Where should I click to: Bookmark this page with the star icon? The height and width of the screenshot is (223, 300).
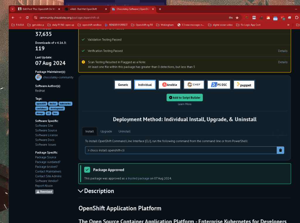click(237, 18)
